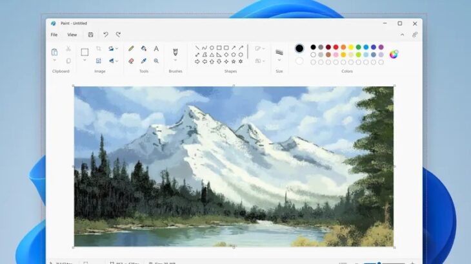This screenshot has width=471, height=264.
Task: Click the Save icon
Action: tap(90, 35)
